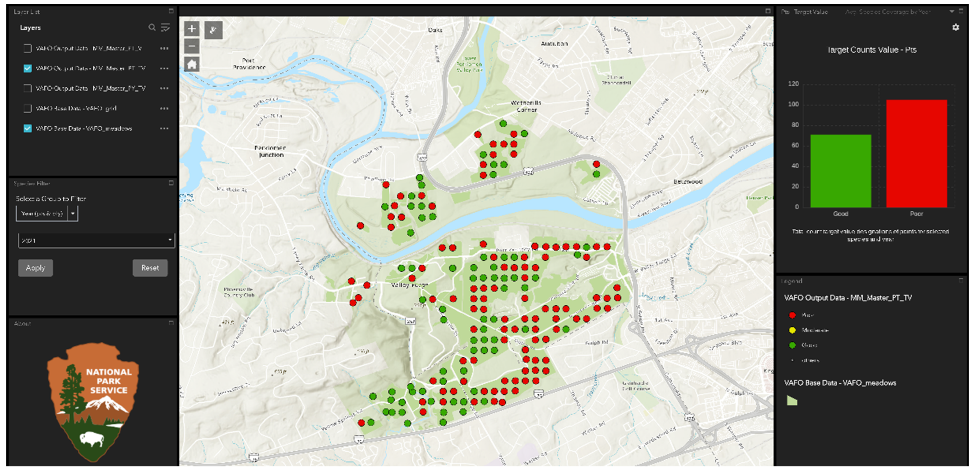Enable the VAFO Base Data grid layer
This screenshot has width=975, height=473.
click(x=28, y=108)
